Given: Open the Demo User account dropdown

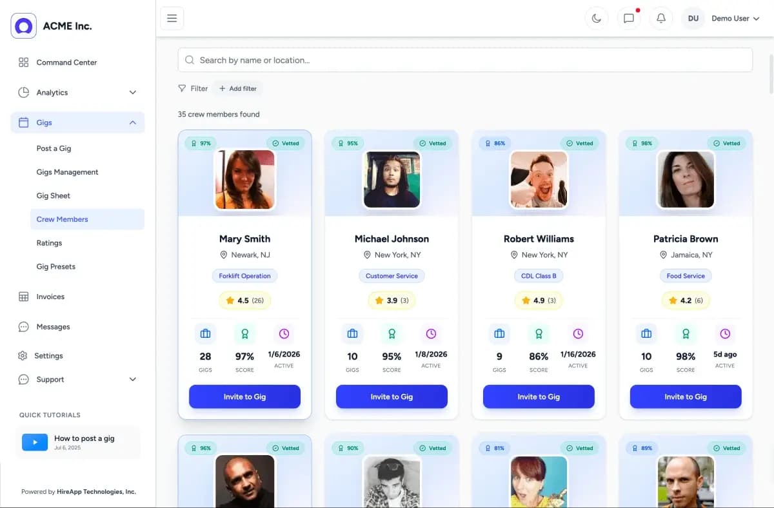Looking at the screenshot, I should click(735, 19).
